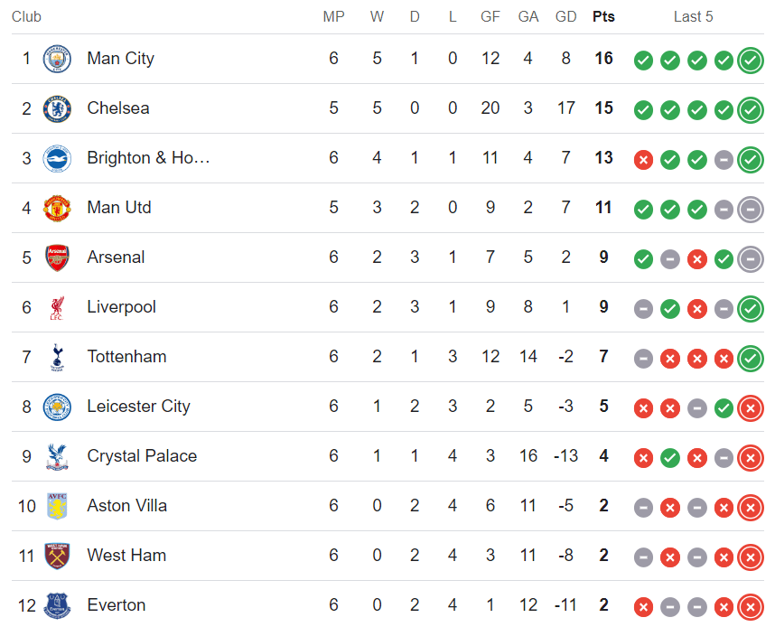Open the Crystal Palace team link
Screen dimensions: 775x627
142,456
